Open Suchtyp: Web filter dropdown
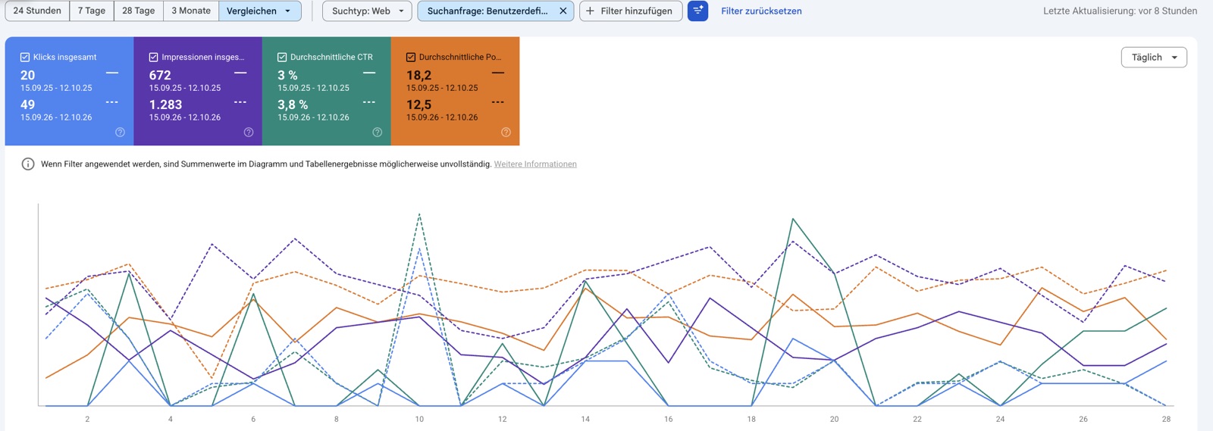This screenshot has height=431, width=1213. [x=368, y=11]
